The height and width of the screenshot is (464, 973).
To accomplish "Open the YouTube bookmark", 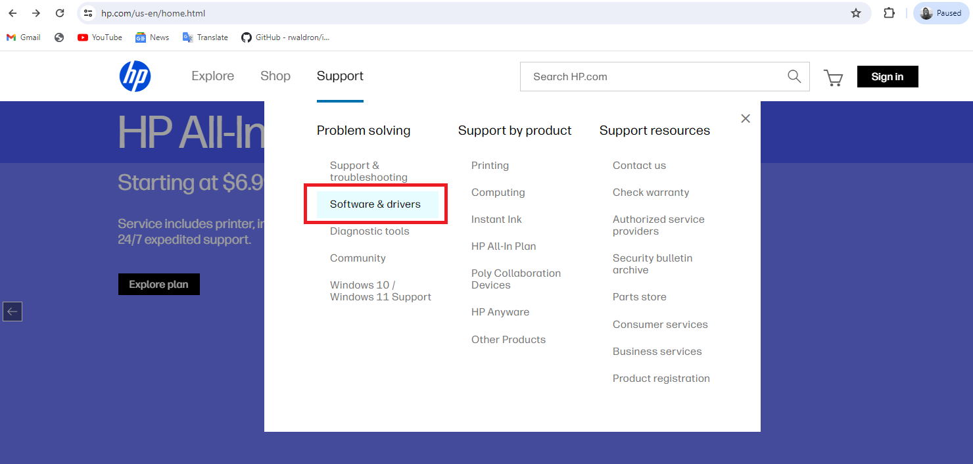I will pos(100,37).
